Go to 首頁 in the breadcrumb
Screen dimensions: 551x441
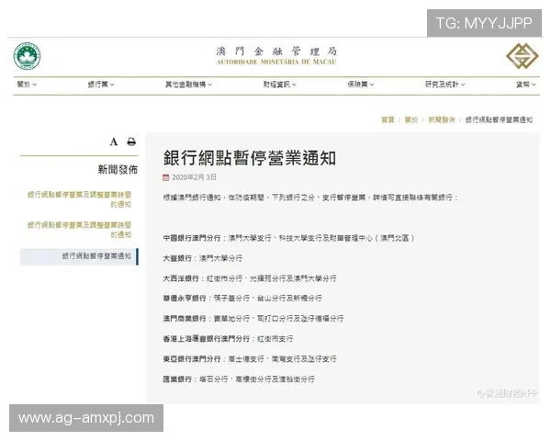[388, 120]
